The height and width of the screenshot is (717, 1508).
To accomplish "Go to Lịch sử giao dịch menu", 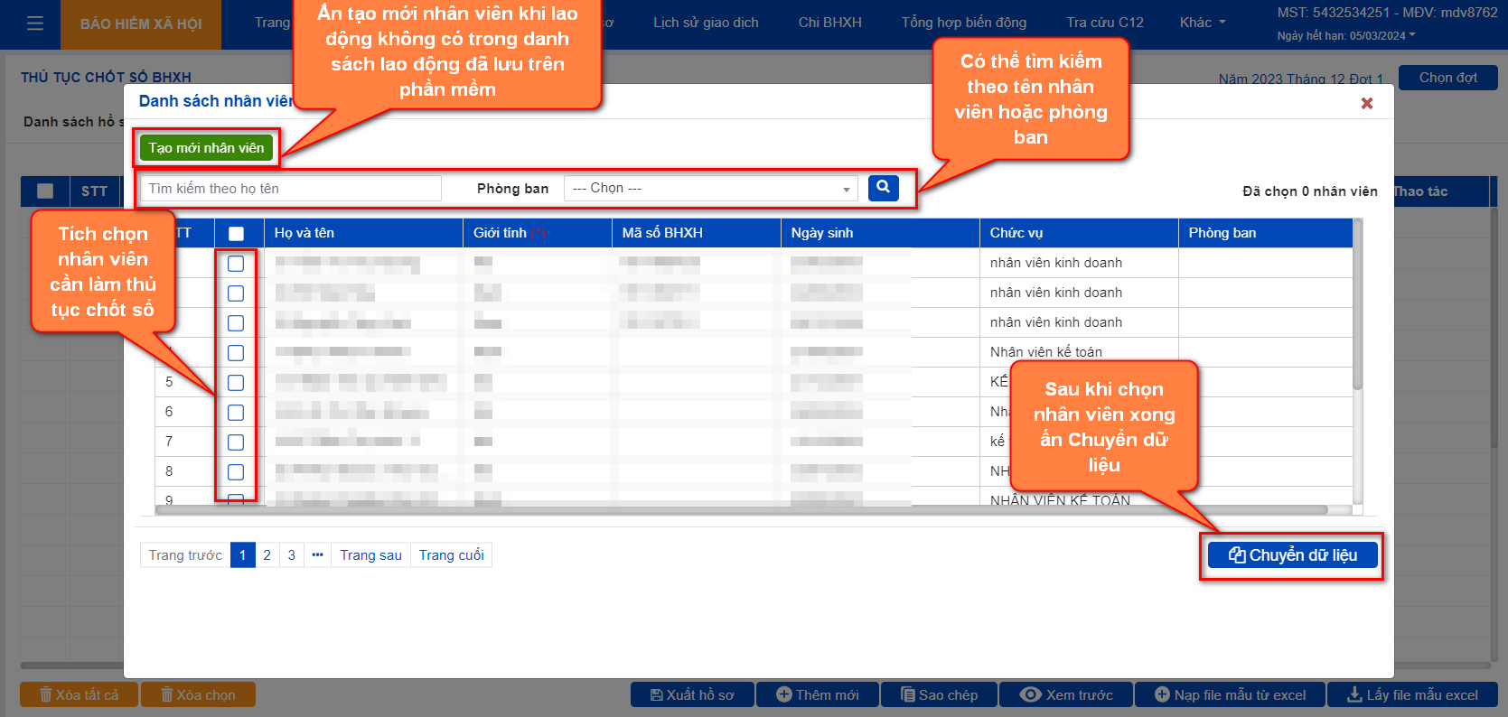I will pos(706,23).
